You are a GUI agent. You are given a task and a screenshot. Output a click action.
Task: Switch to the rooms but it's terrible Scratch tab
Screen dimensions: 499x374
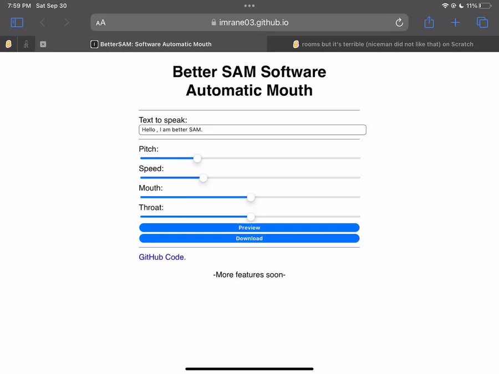(383, 44)
